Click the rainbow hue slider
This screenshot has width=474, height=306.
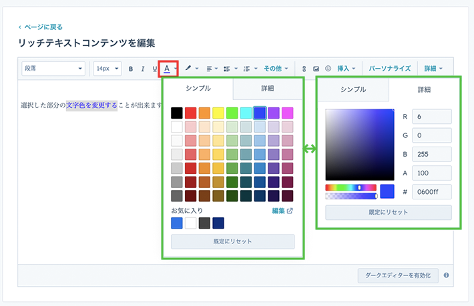click(351, 187)
